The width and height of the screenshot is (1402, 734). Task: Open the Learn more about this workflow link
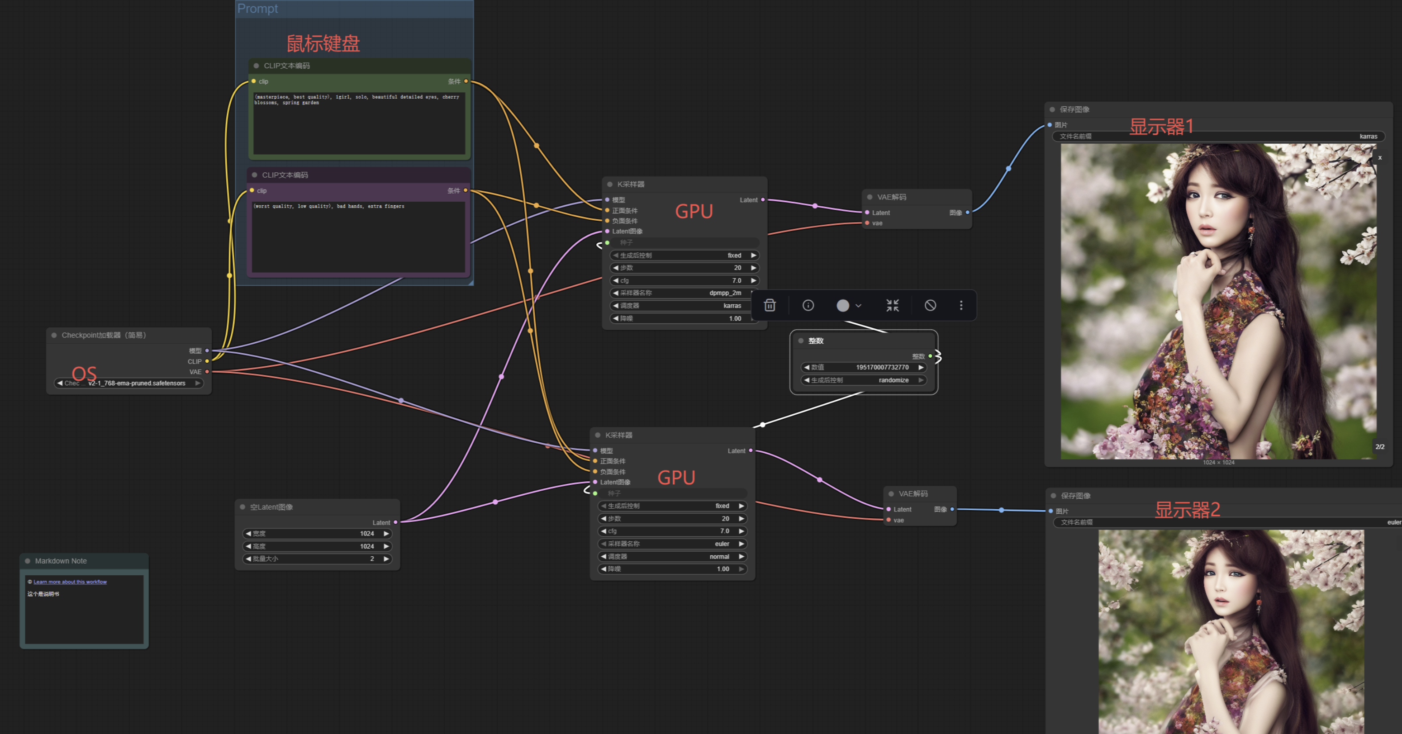[x=70, y=582]
